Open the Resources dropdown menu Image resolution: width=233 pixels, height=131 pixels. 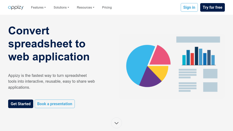[86, 7]
